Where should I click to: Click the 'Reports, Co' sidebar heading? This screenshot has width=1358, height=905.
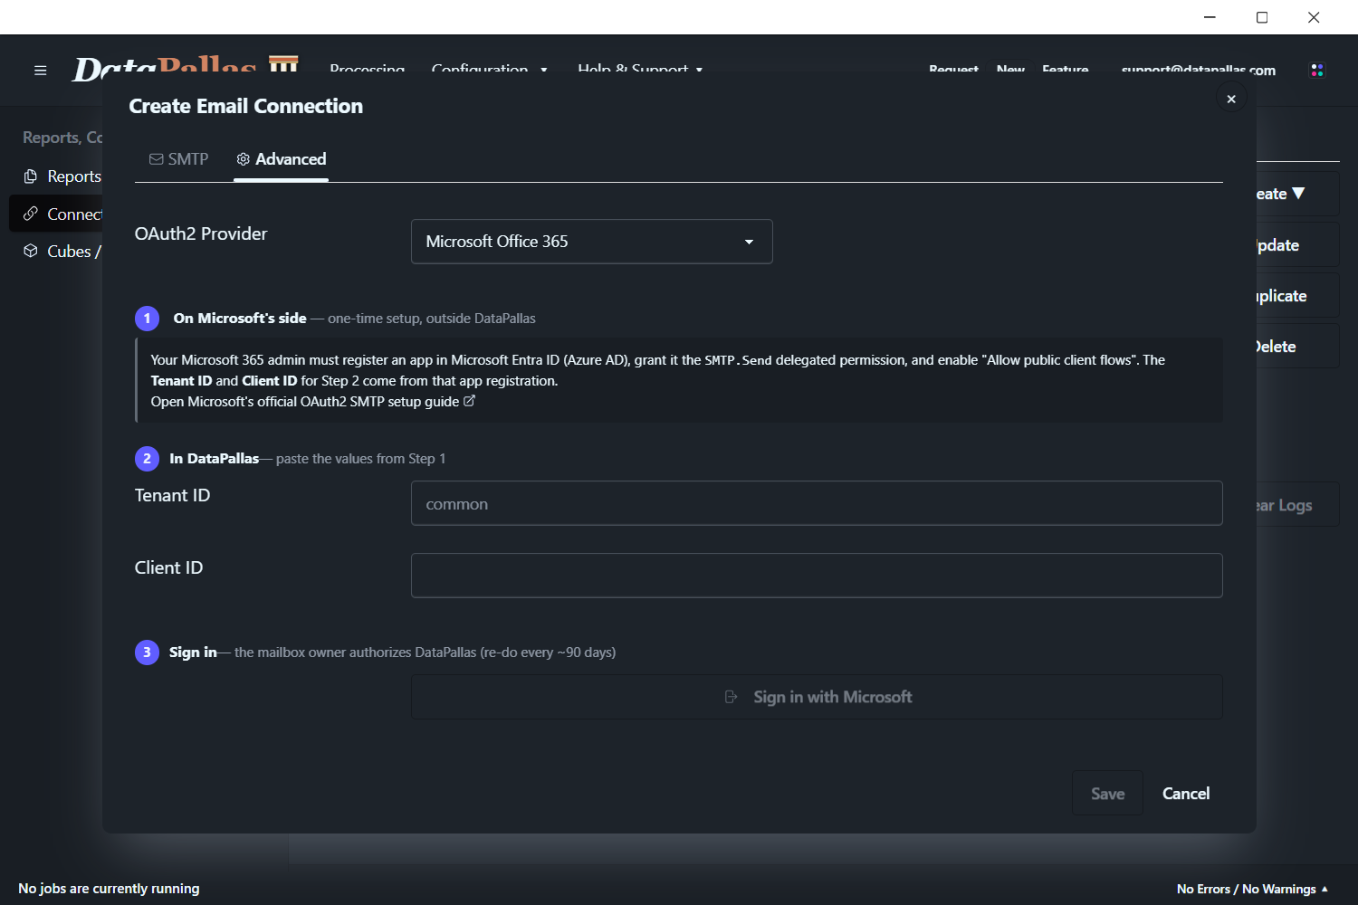pyautogui.click(x=62, y=138)
